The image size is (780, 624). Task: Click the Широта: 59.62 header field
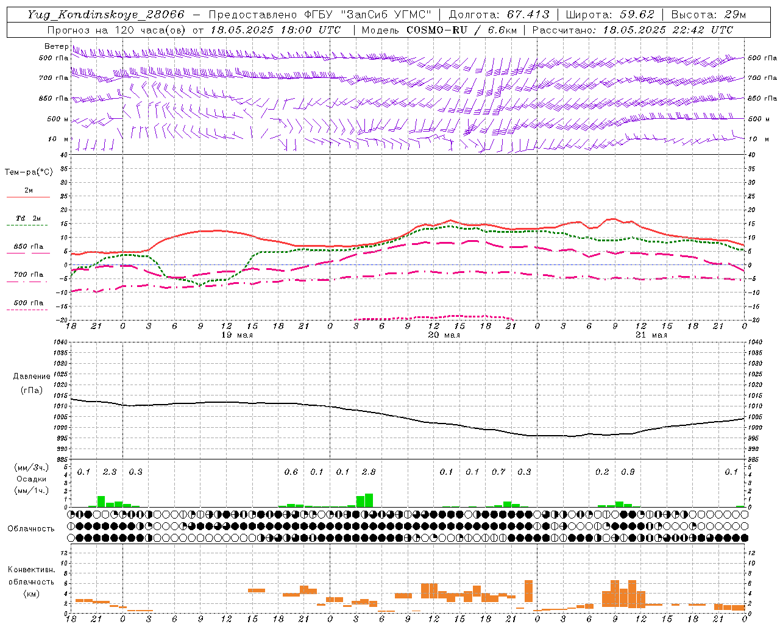coord(610,15)
